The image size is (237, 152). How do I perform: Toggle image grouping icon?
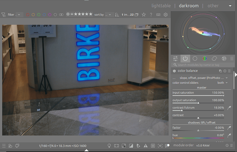137,15
